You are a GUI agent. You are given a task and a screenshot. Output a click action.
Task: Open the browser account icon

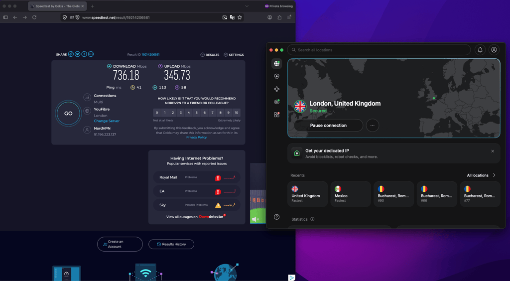(269, 17)
